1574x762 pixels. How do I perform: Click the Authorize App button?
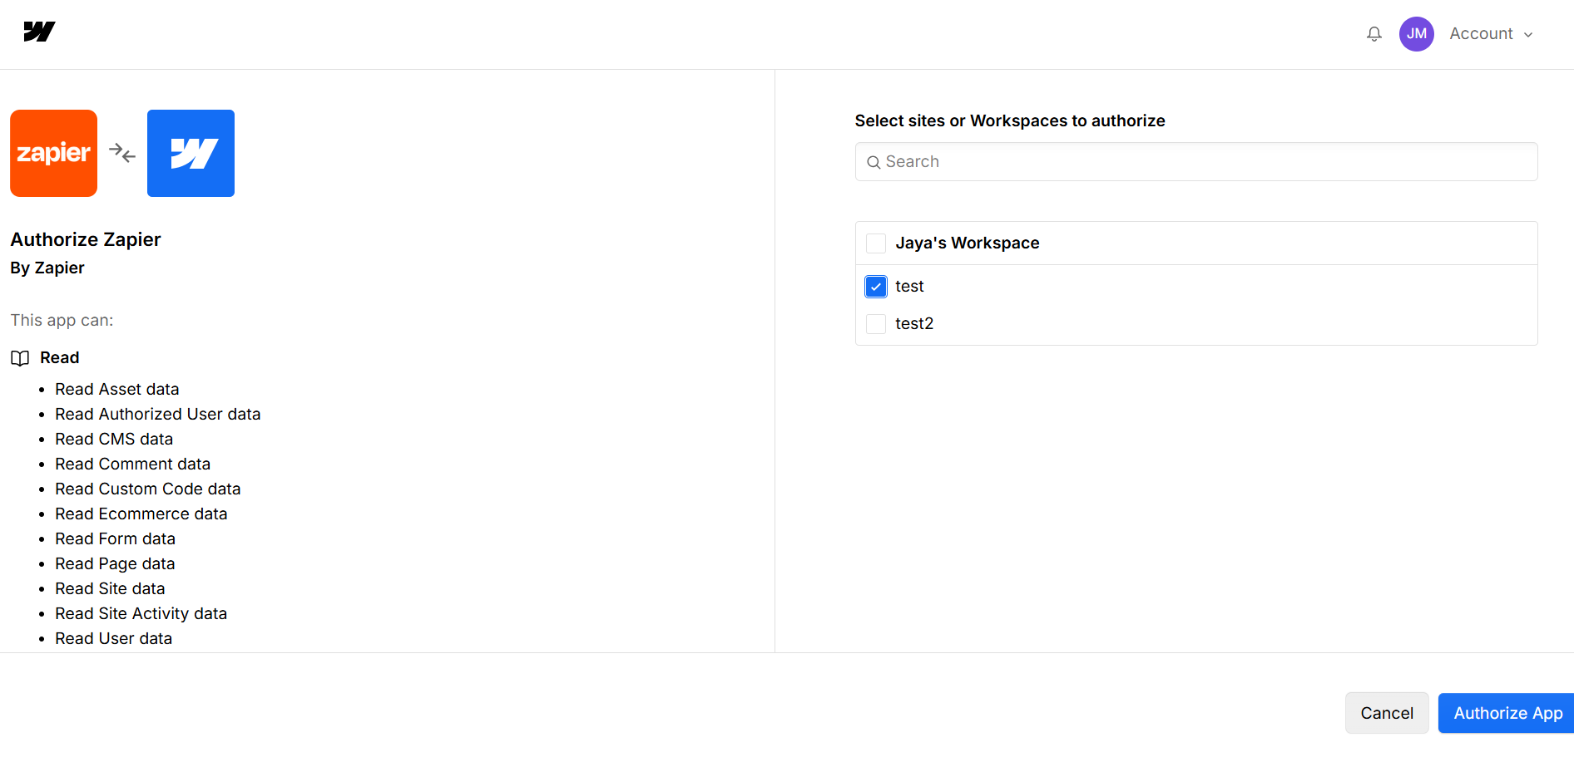pos(1507,713)
